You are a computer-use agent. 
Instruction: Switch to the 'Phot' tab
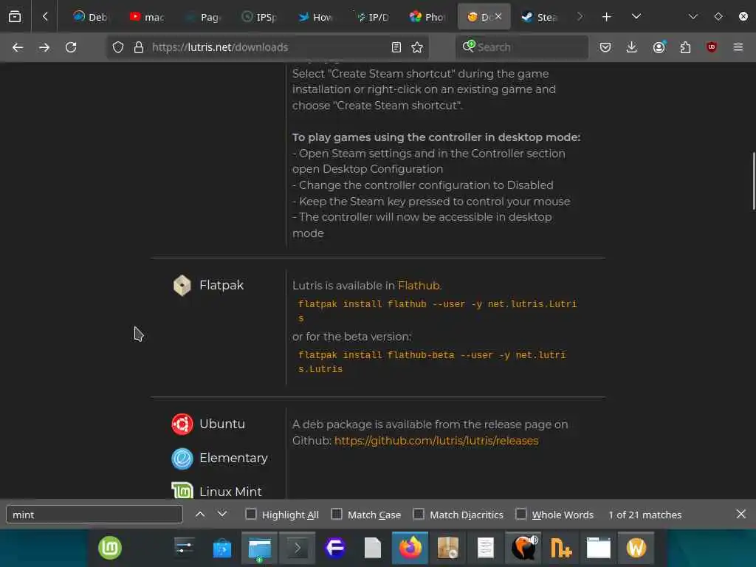tap(427, 17)
